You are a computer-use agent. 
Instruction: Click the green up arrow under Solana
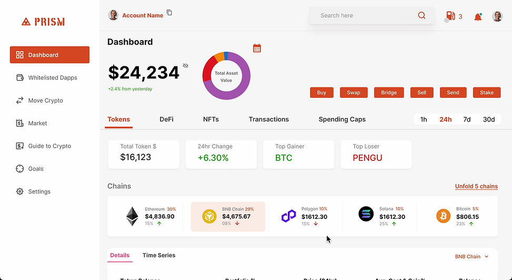click(394, 224)
